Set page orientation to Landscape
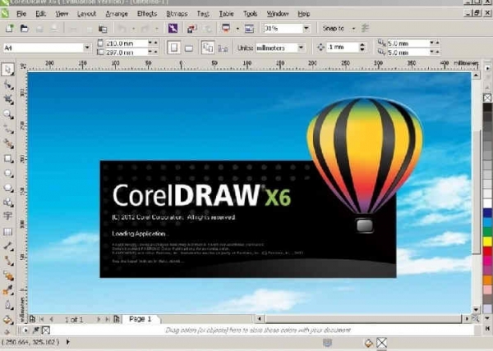493x351 pixels. [189, 48]
